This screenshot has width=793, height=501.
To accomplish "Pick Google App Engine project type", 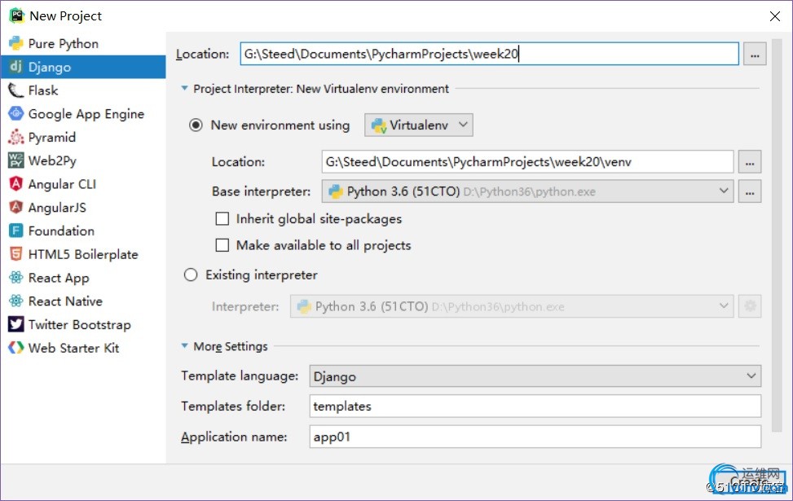I will tap(86, 114).
